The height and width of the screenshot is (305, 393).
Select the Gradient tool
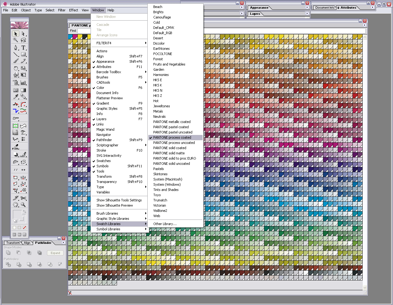[x=23, y=90]
